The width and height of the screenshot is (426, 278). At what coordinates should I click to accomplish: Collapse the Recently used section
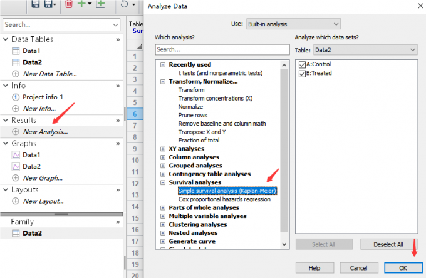163,65
